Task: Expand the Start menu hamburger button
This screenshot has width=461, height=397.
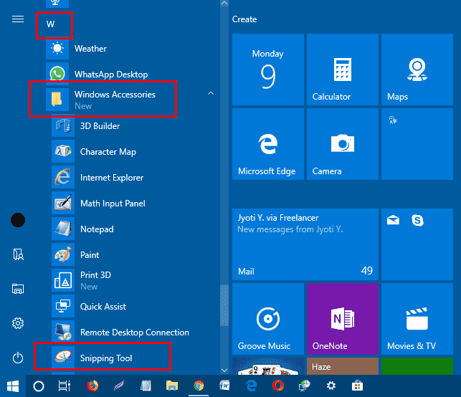Action: click(18, 19)
